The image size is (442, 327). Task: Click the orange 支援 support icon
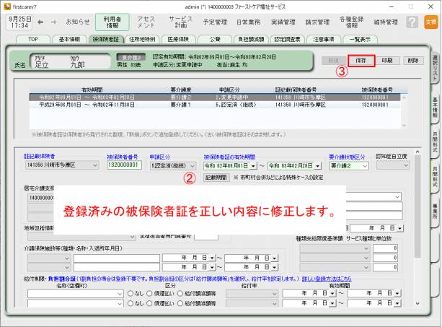pyautogui.click(x=430, y=22)
